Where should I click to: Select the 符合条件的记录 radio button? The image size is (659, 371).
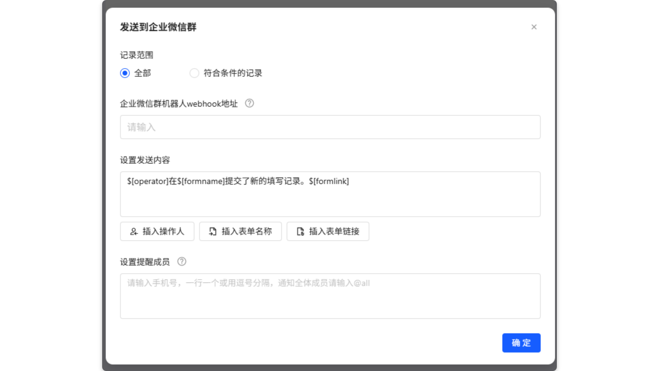(x=194, y=73)
